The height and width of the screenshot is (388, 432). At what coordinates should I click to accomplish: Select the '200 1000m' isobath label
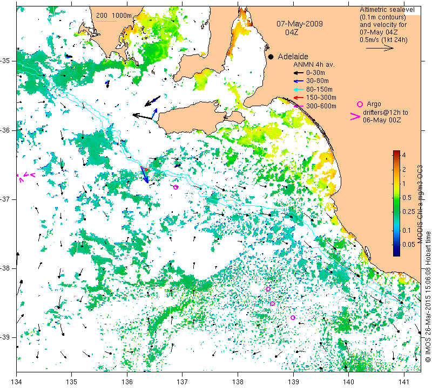(114, 16)
